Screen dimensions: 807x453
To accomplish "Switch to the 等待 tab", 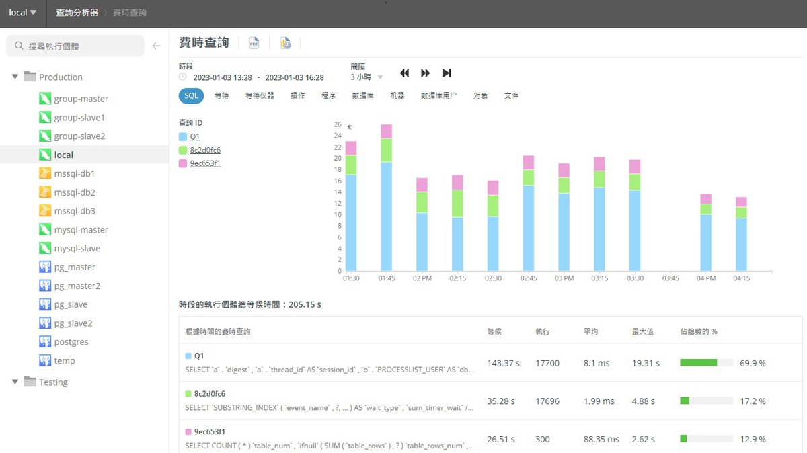I will pos(221,96).
